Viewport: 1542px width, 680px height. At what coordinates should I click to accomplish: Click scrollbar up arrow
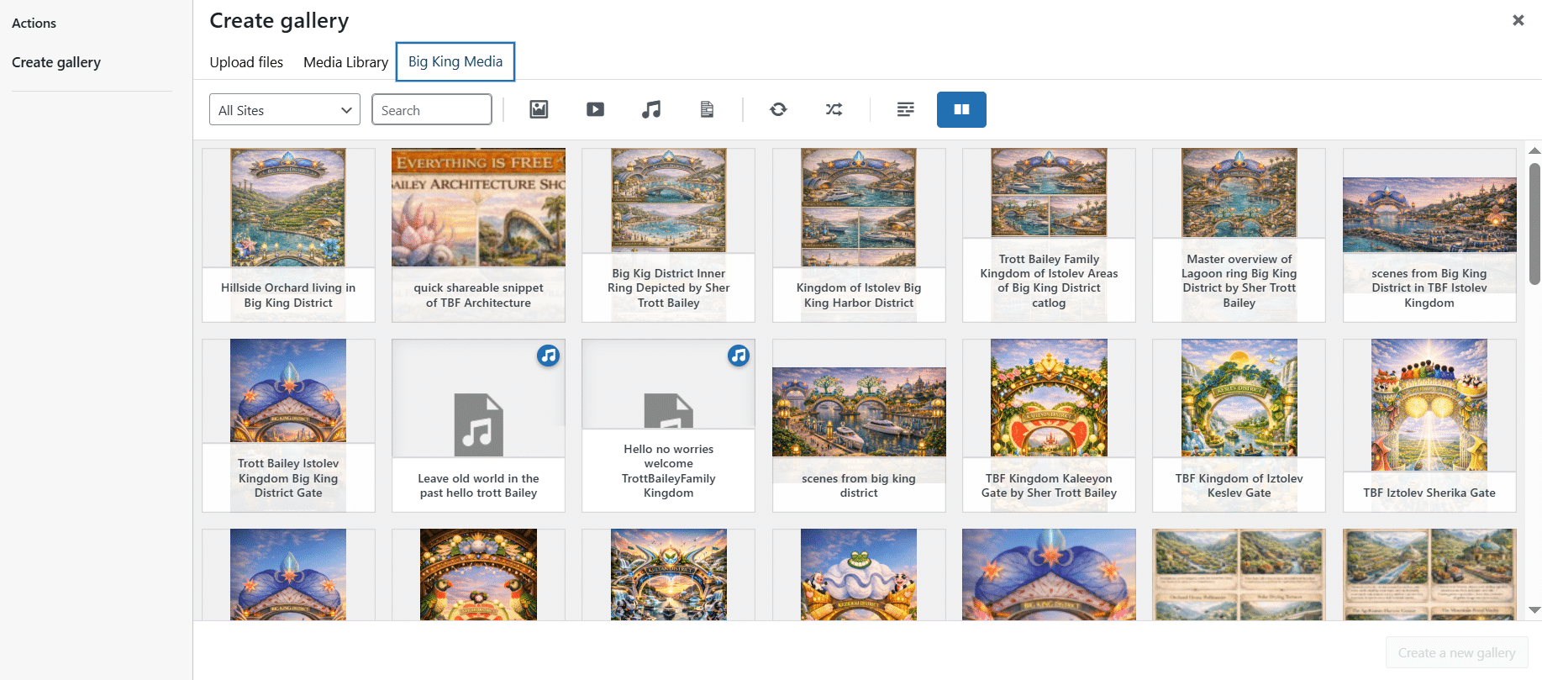click(x=1534, y=151)
